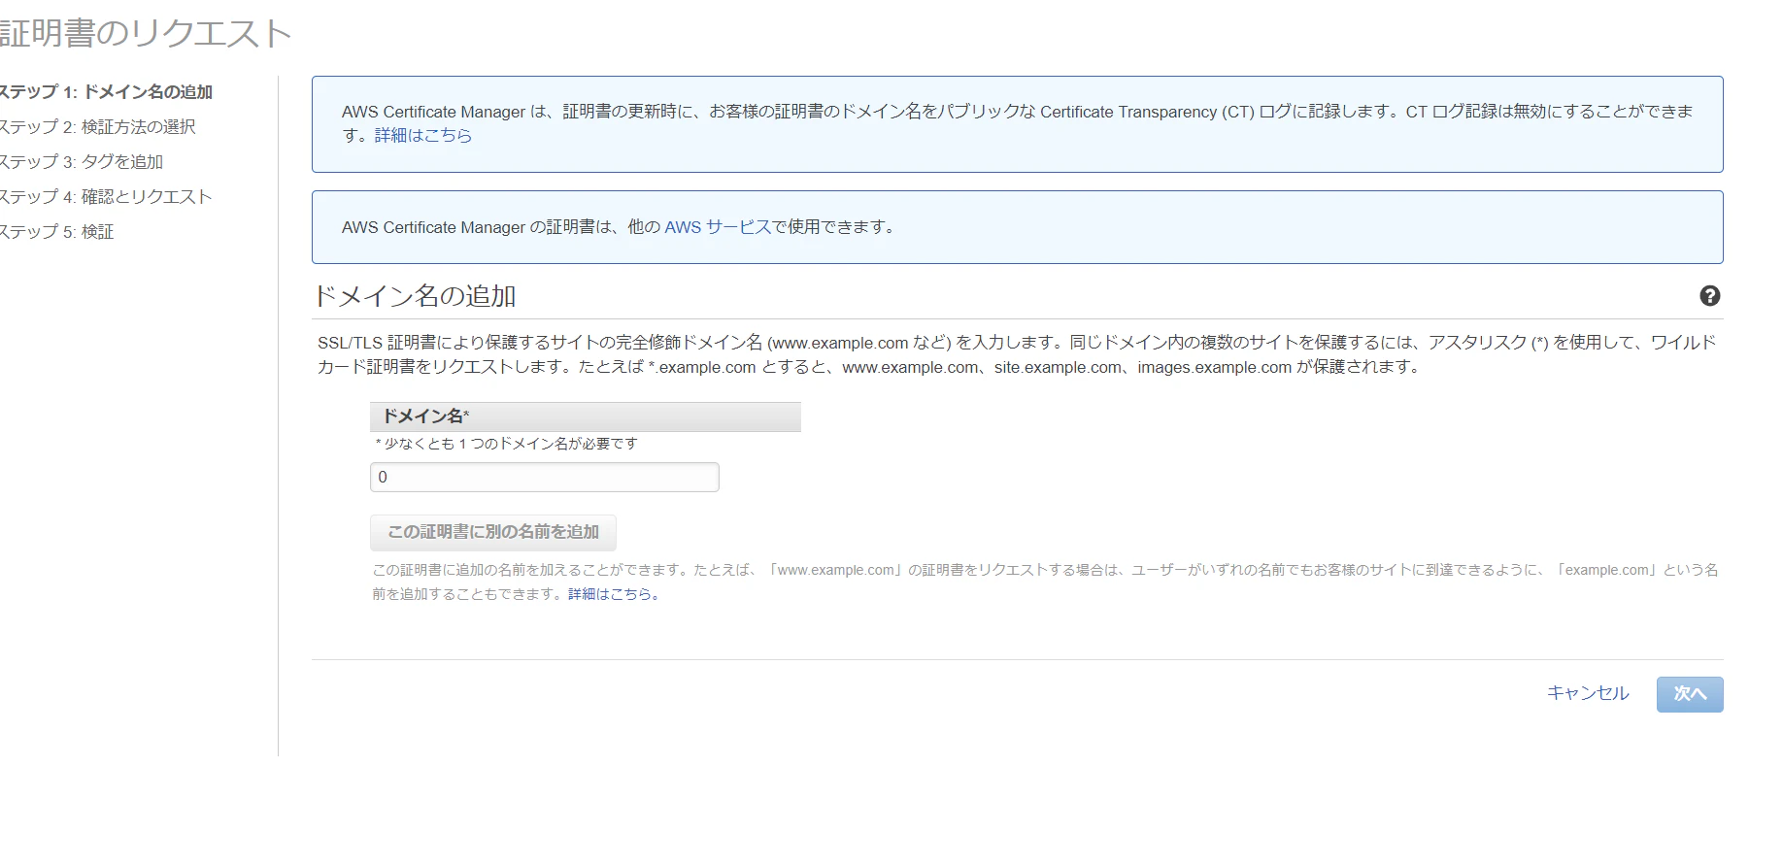This screenshot has width=1783, height=865.
Task: Open the help question mark icon
Action: pos(1709,296)
